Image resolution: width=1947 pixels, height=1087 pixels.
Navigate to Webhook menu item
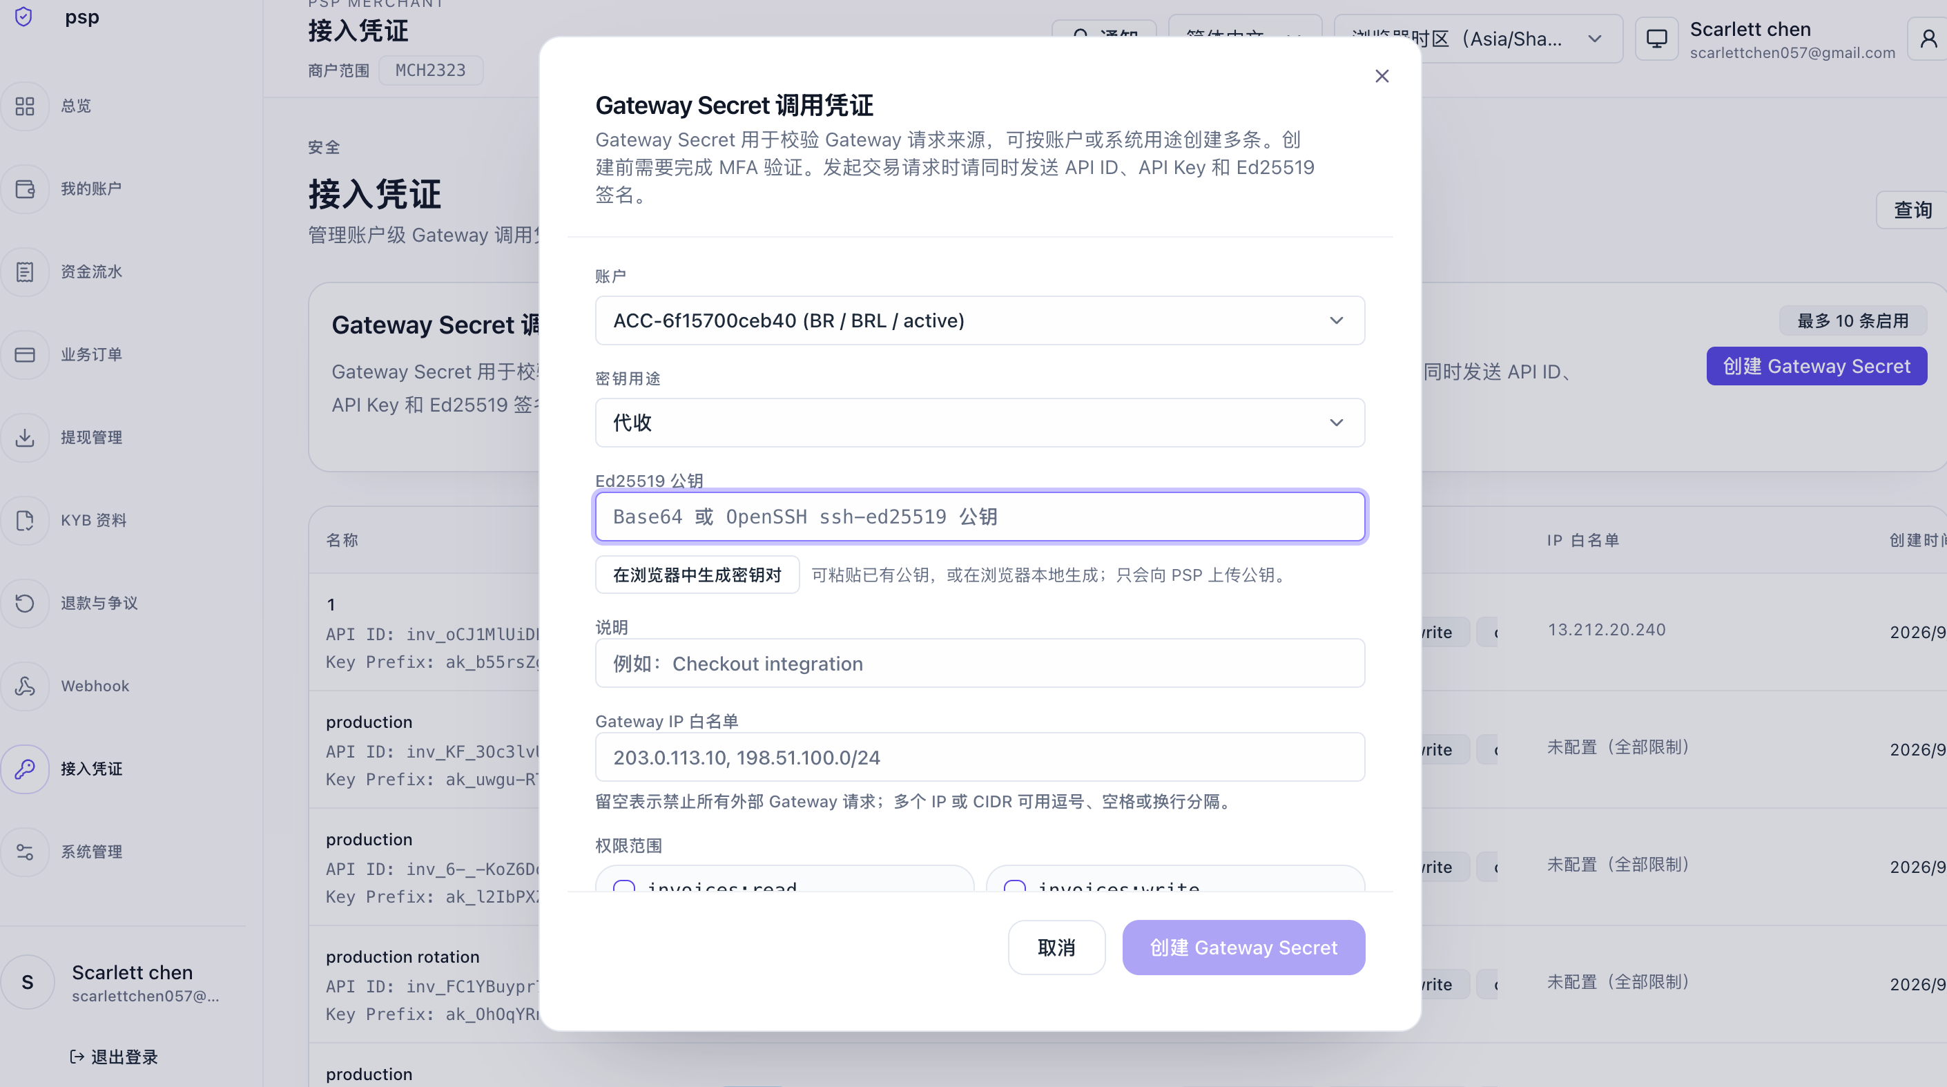95,686
